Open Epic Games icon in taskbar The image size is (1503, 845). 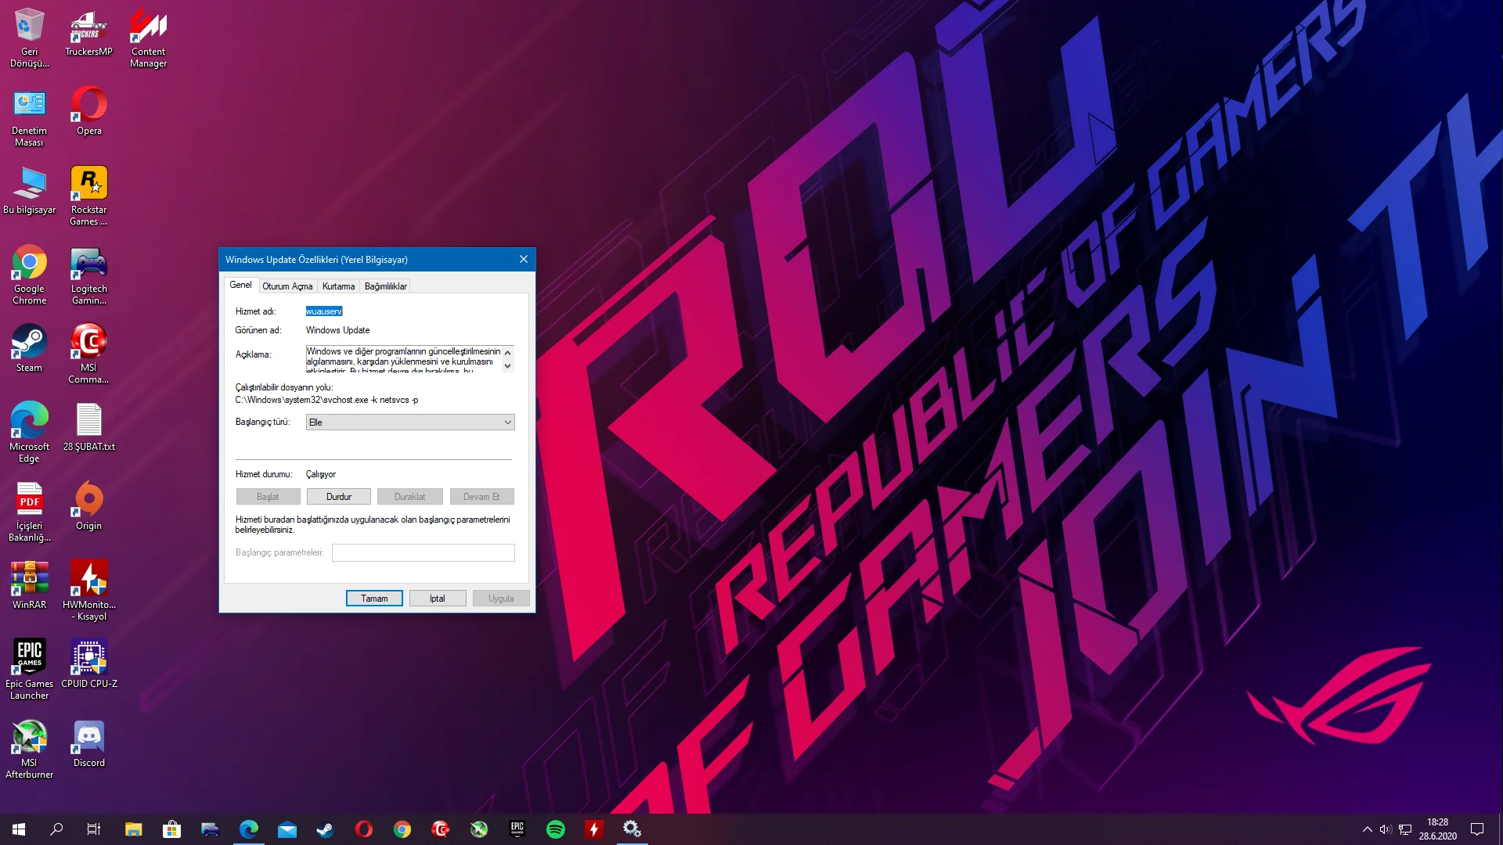(517, 829)
